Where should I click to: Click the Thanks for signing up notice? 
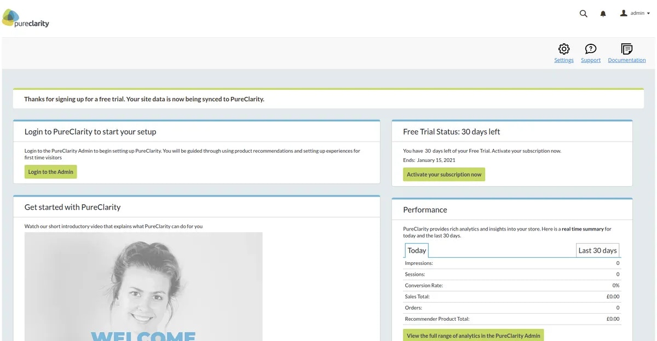tap(328, 99)
